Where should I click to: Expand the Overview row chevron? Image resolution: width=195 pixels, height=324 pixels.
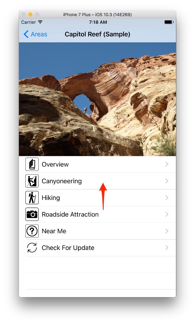click(167, 164)
